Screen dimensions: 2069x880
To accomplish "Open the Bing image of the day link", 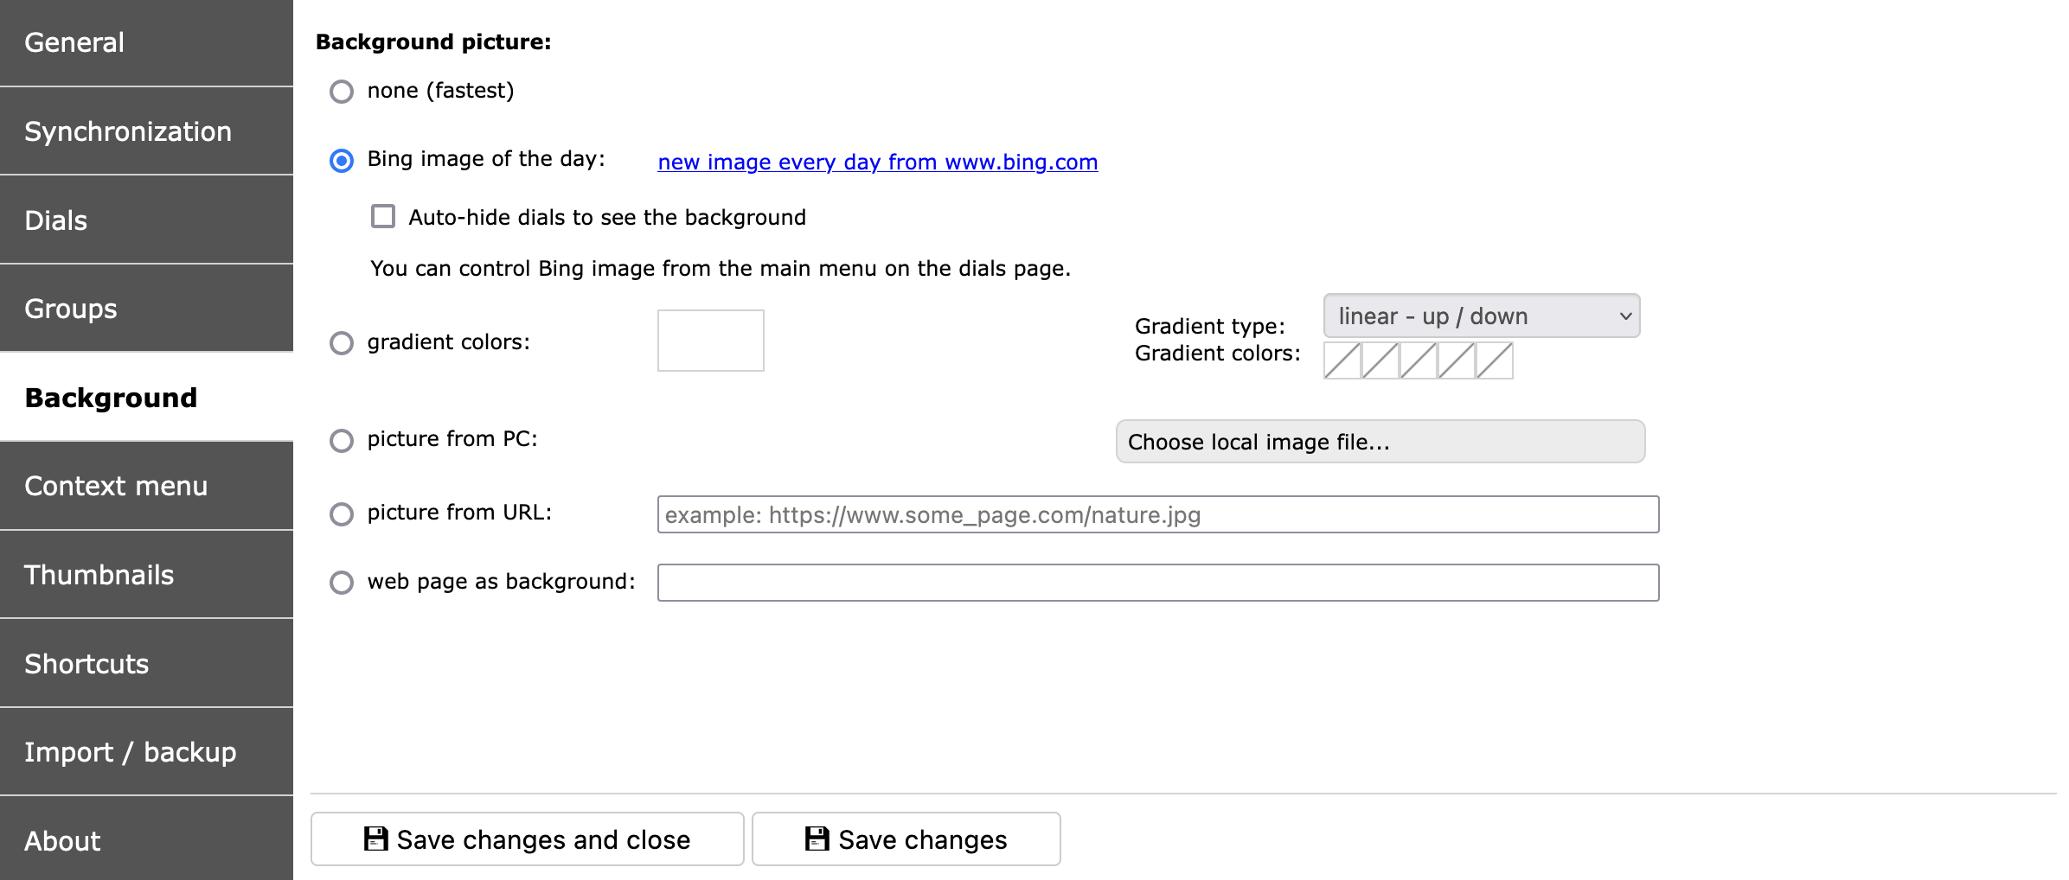I will click(x=878, y=162).
